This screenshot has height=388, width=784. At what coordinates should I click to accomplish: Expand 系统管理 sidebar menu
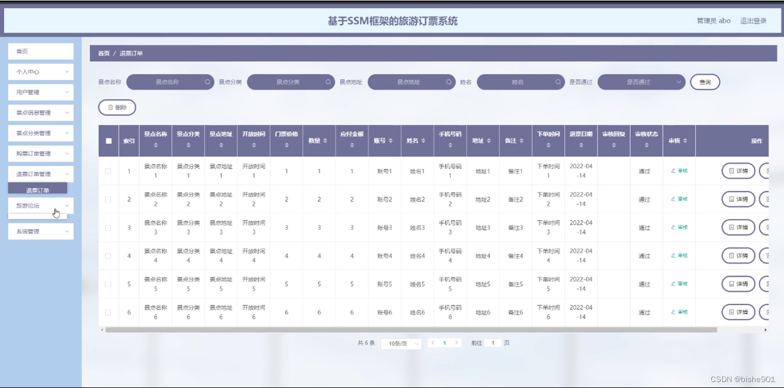tap(41, 232)
